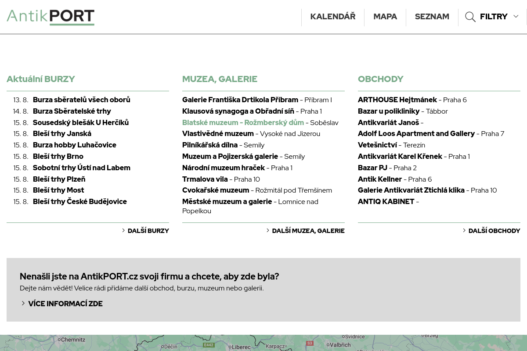This screenshot has width=527, height=351.
Task: Open Muzeum a Pojizerská galerie
Action: point(230,156)
